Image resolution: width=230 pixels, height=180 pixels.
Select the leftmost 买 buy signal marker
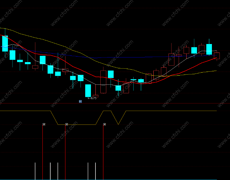[x=44, y=124]
